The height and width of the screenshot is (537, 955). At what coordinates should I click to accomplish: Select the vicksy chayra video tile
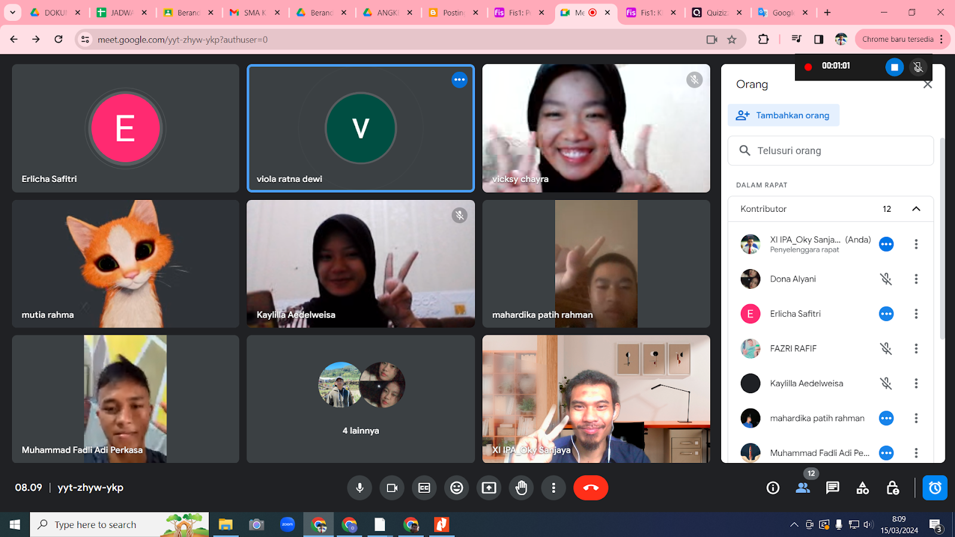click(x=596, y=128)
